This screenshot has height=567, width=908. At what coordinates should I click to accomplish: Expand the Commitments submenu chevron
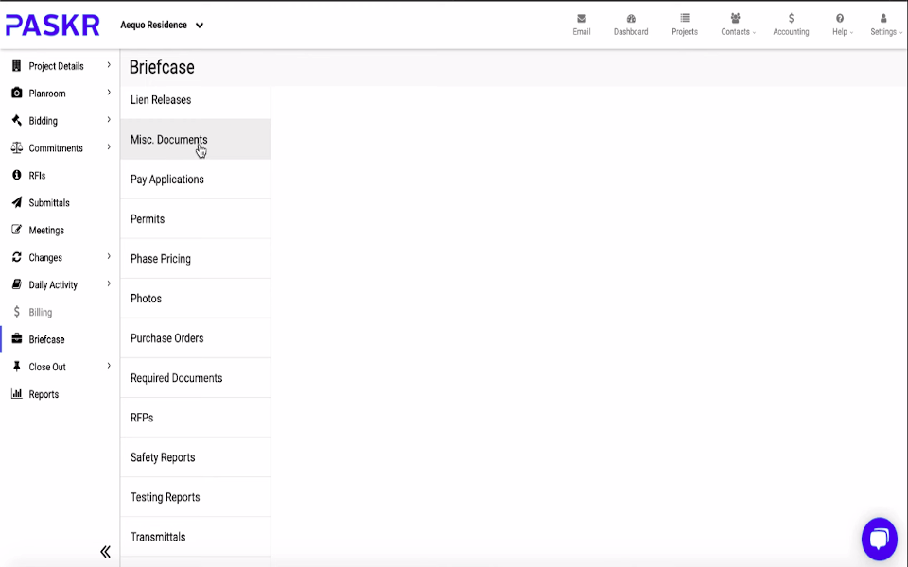tap(108, 147)
